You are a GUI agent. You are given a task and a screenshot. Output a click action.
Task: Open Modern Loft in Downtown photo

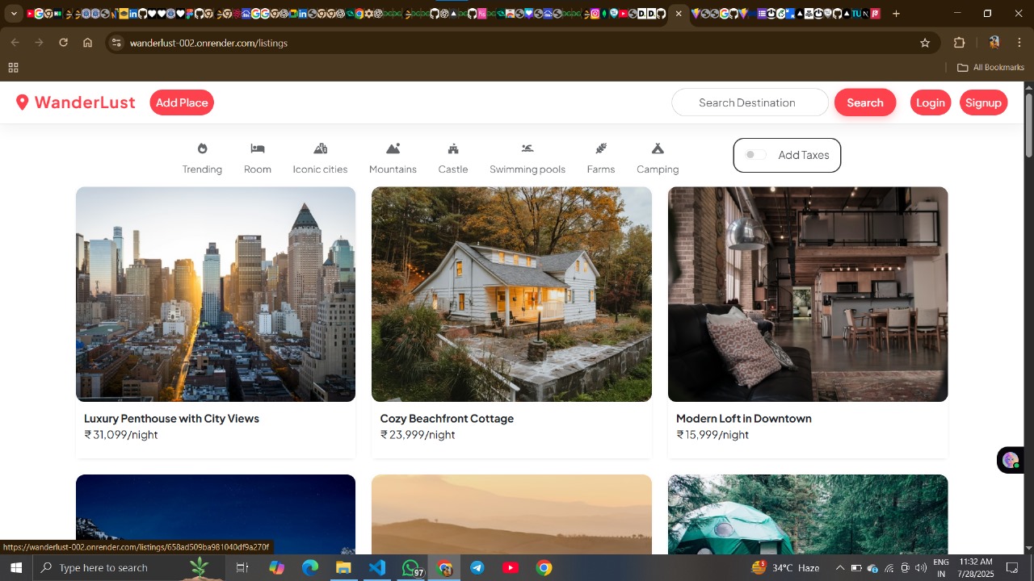tap(808, 294)
